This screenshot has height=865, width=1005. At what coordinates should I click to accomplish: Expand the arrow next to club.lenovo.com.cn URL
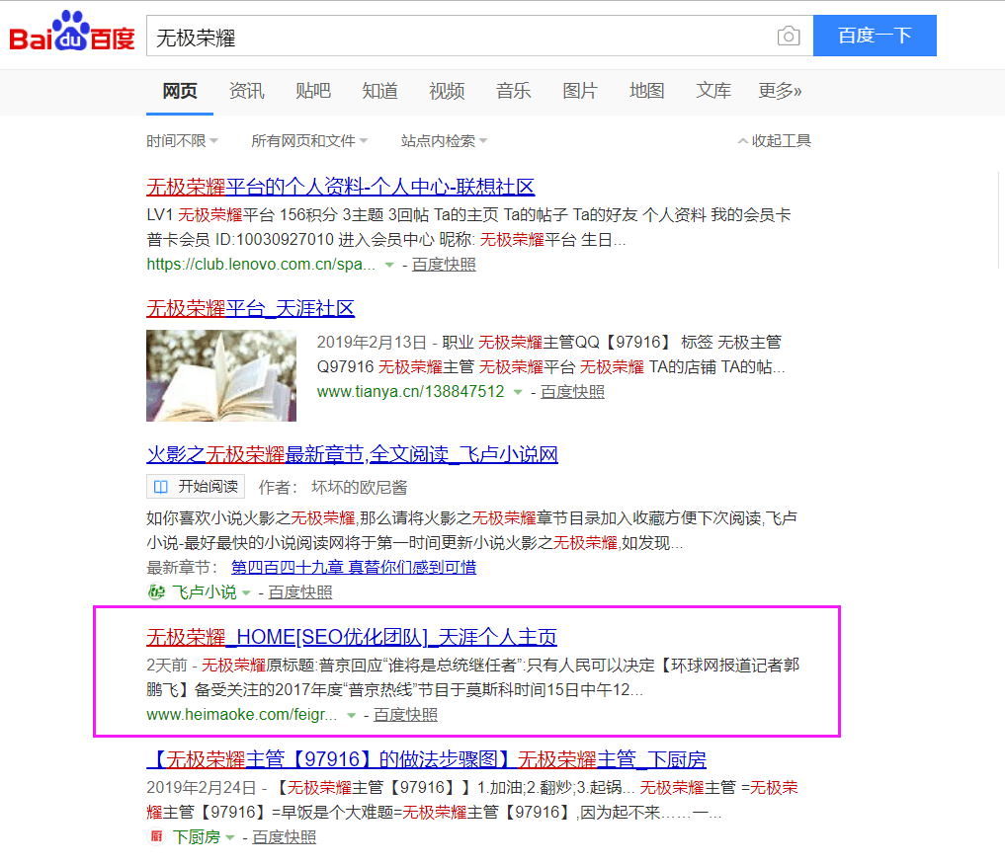(x=389, y=265)
